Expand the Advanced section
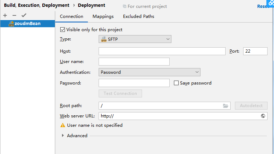274x154 pixels. pos(63,136)
